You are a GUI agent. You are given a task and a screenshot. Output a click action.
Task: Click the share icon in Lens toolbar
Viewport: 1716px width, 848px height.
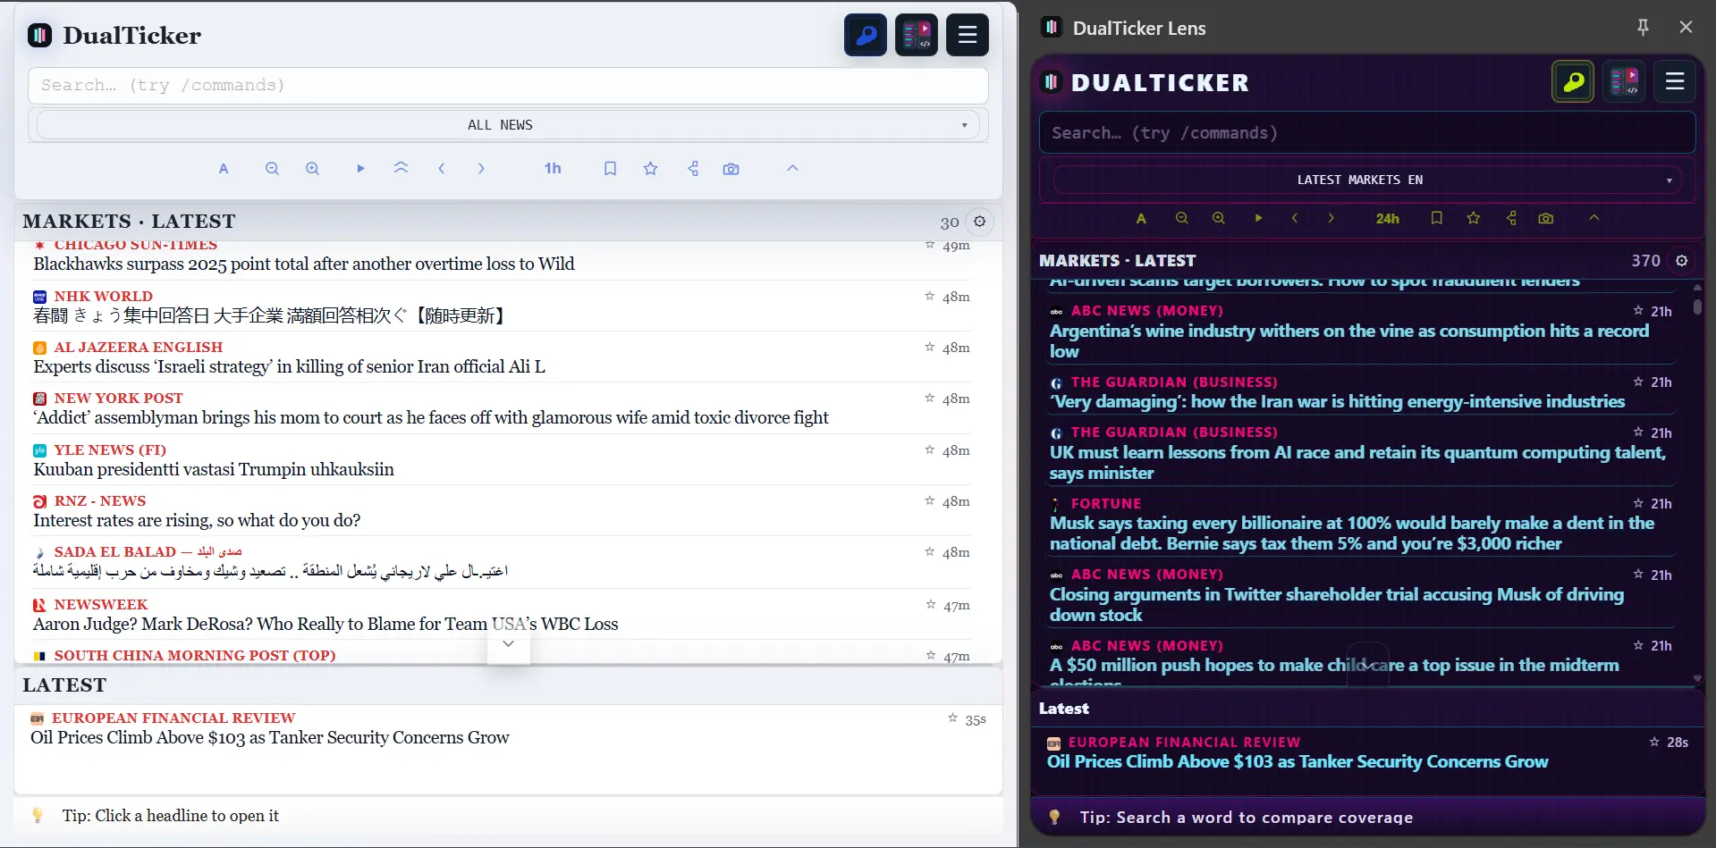coord(1512,219)
